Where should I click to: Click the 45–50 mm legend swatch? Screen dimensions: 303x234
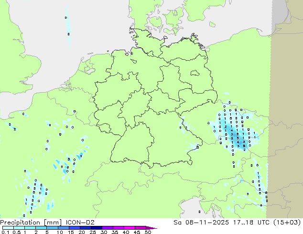click(x=141, y=228)
